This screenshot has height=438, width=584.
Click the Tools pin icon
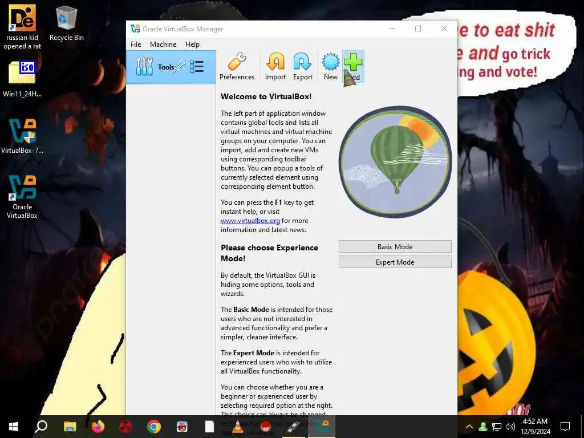click(x=180, y=66)
